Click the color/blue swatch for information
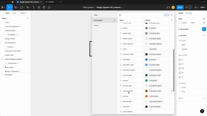The width and height of the screenshot is (207, 116). click(x=147, y=60)
